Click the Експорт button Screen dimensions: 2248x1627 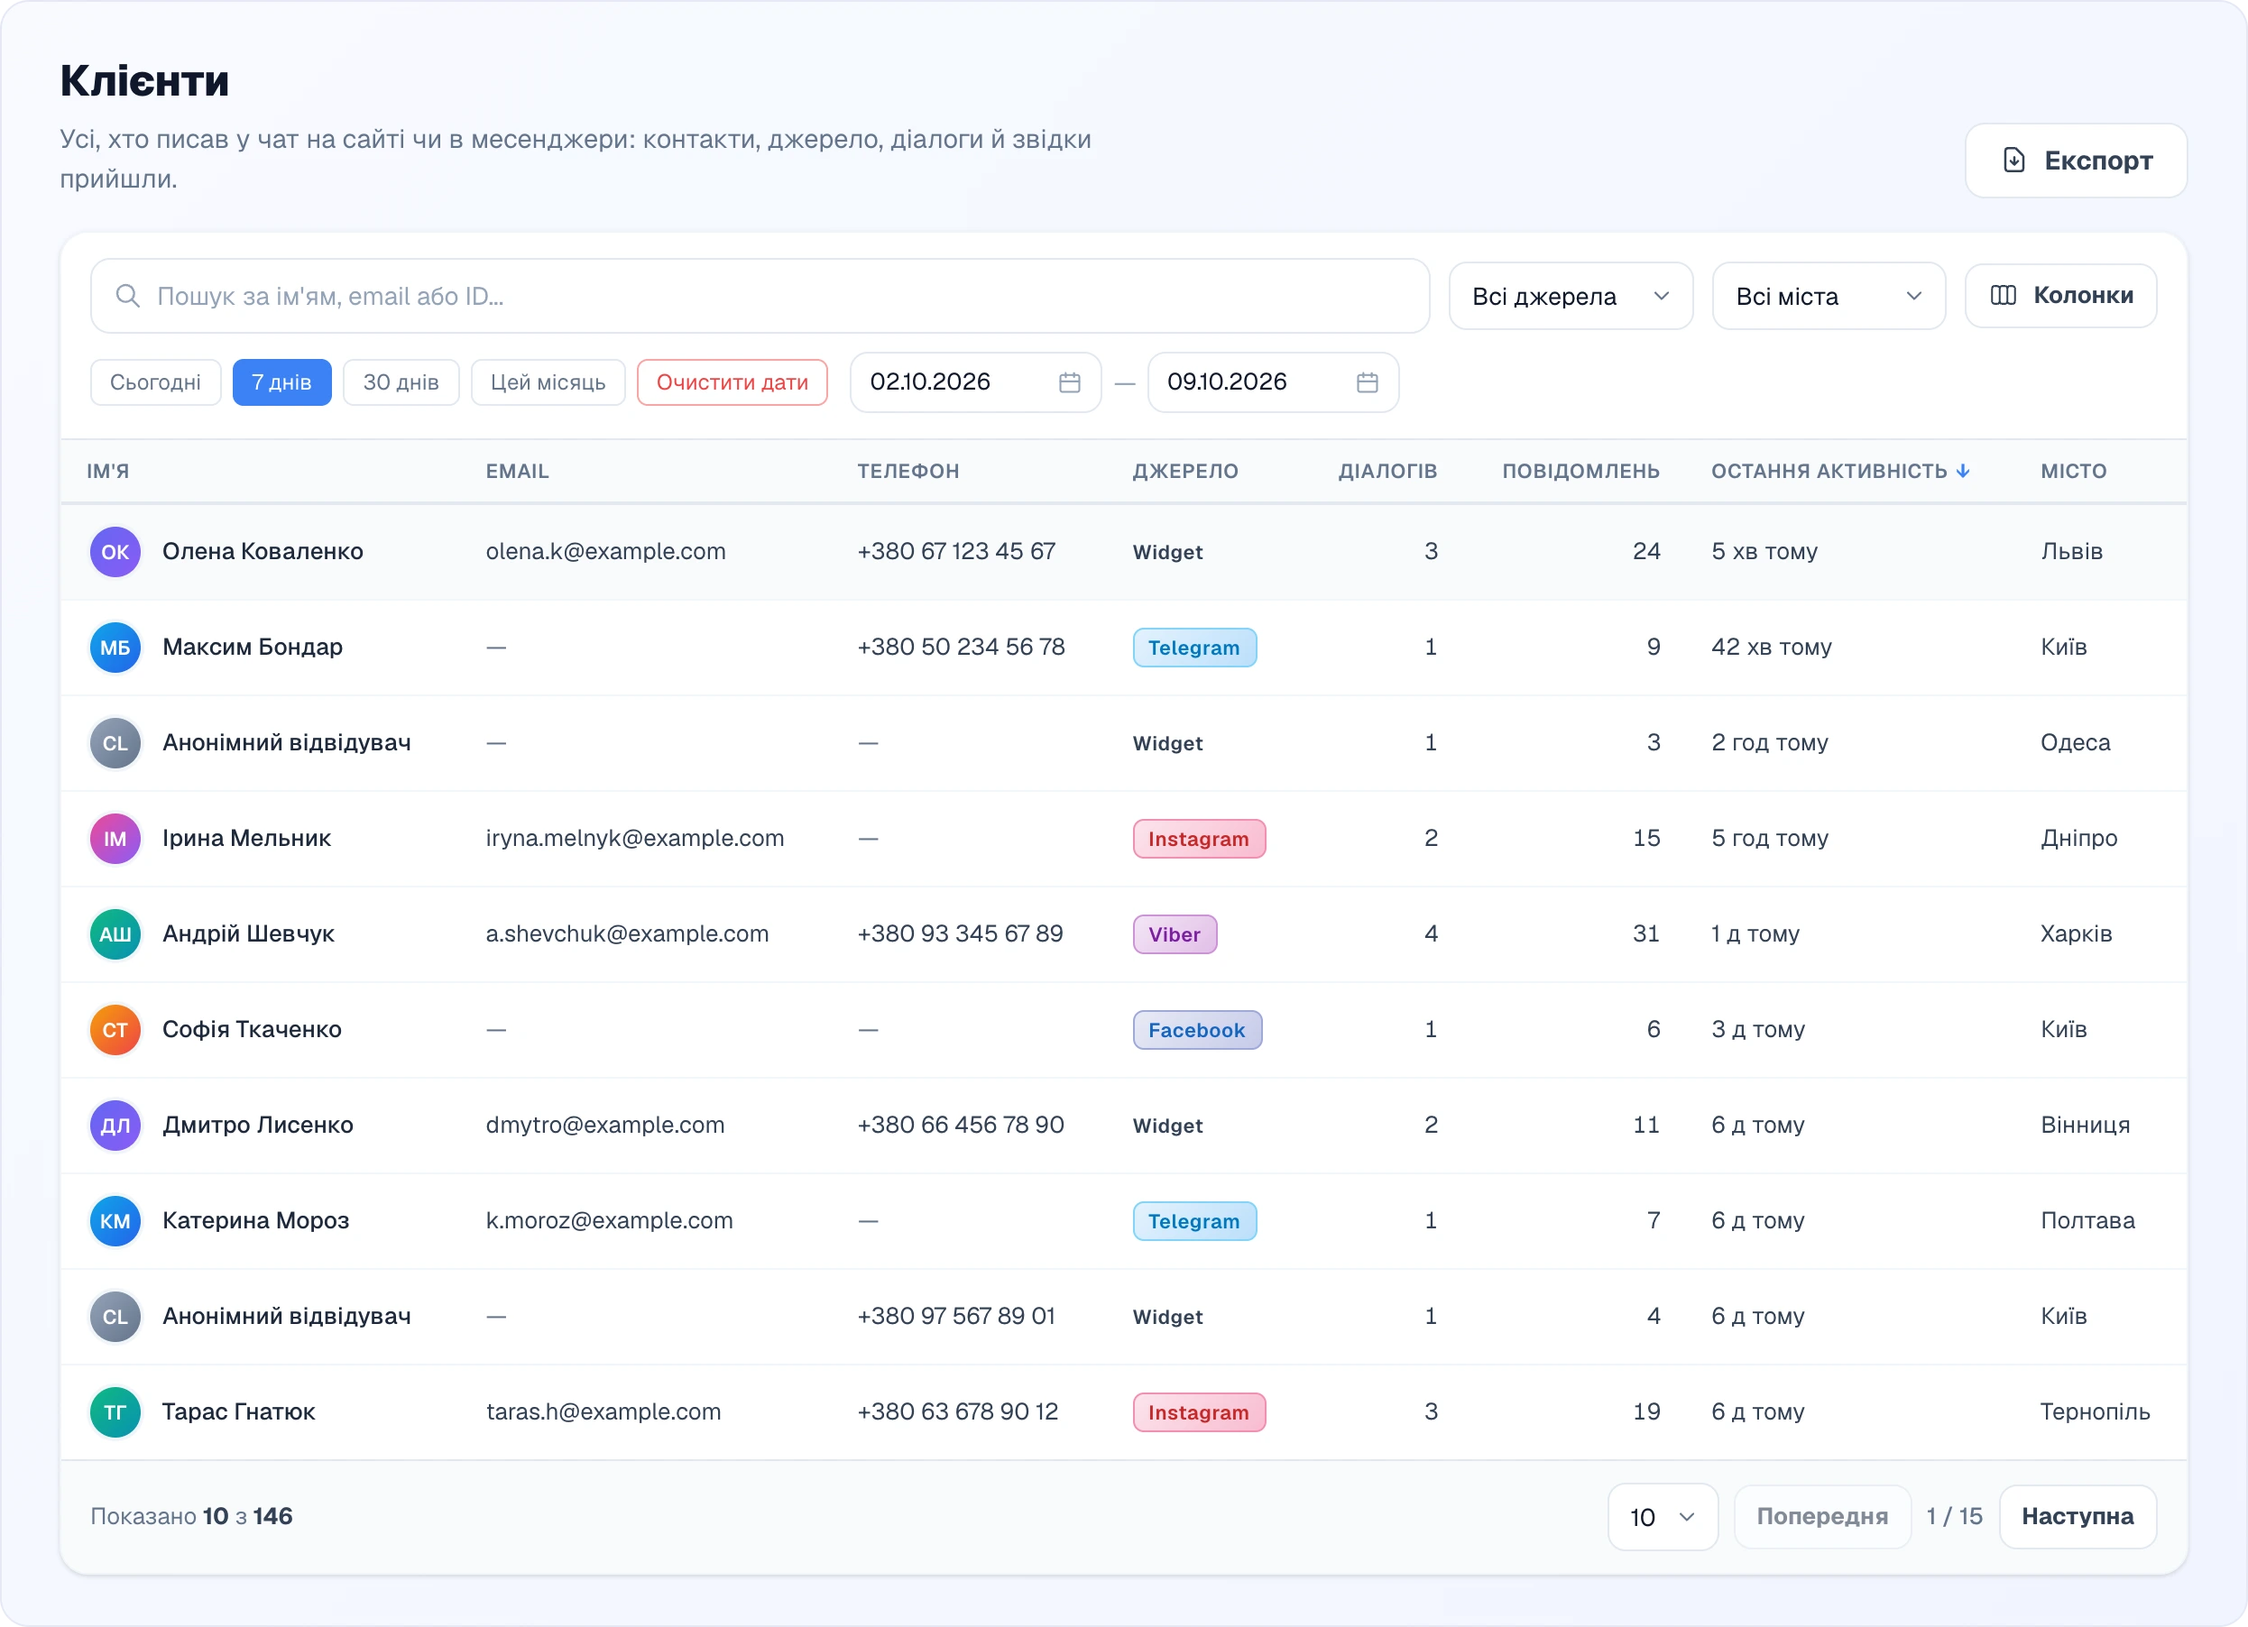[x=2077, y=161]
